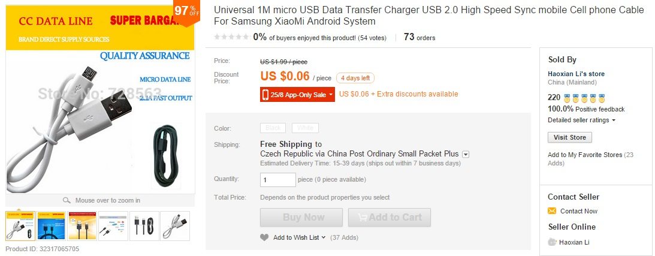Click the envelope icon next to Contact Now

[552, 211]
